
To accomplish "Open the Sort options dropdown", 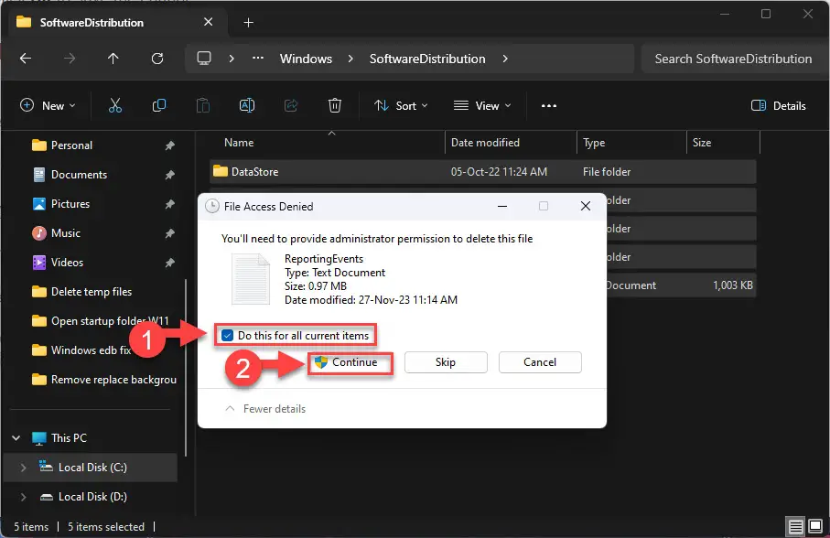I will click(x=401, y=105).
